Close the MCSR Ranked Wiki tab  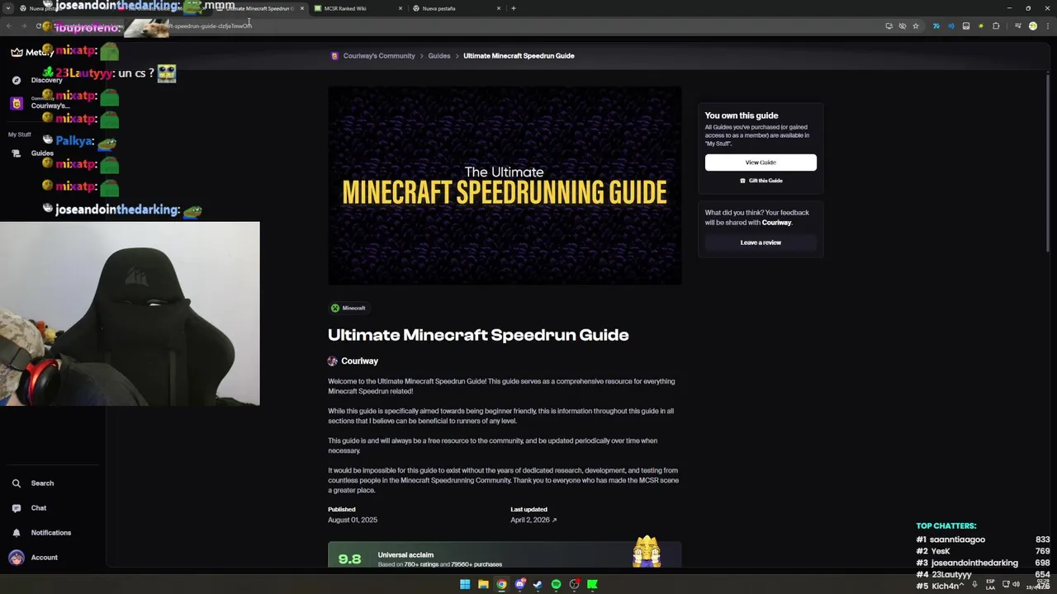(401, 8)
